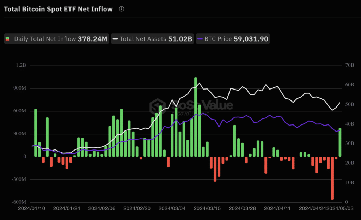Toggle the BTC Price legend
The image size is (361, 220).
click(x=233, y=39)
